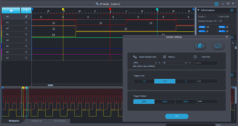Click the horizontal waveform scrollbar thumb

coord(50,85)
